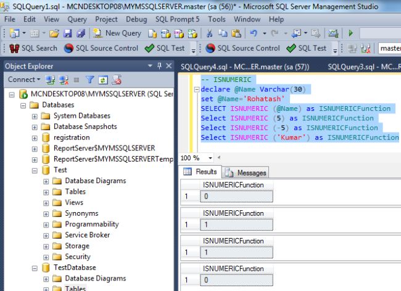
Task: Click the New Query toolbar button
Action: 117,33
